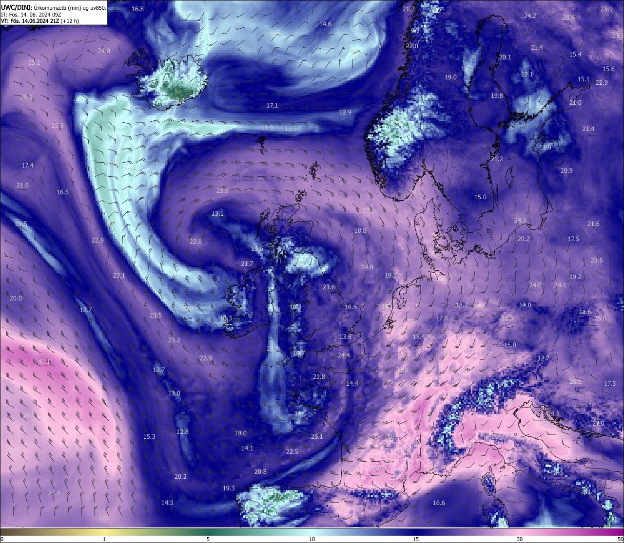Click the 12.8 value label

click(182, 431)
